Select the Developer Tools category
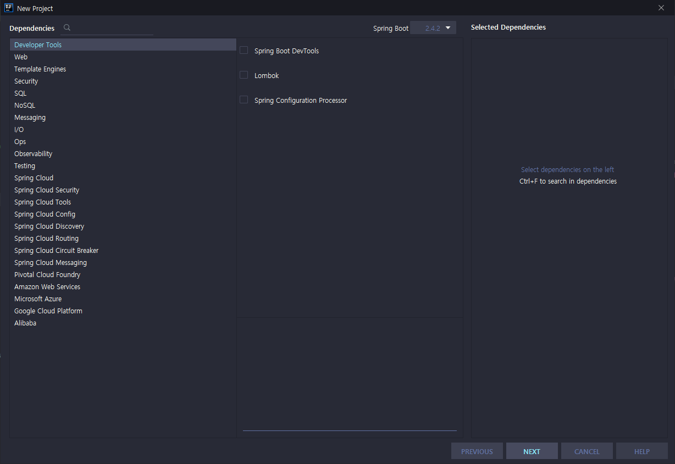This screenshot has width=675, height=464. coord(123,45)
